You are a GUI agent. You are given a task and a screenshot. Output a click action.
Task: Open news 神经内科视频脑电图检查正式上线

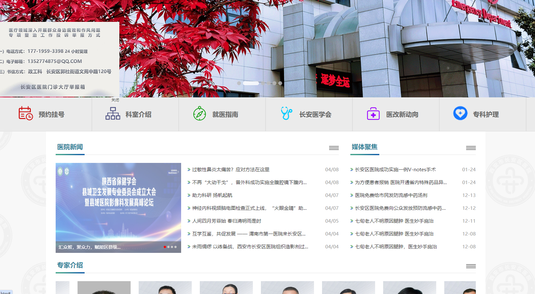point(249,208)
